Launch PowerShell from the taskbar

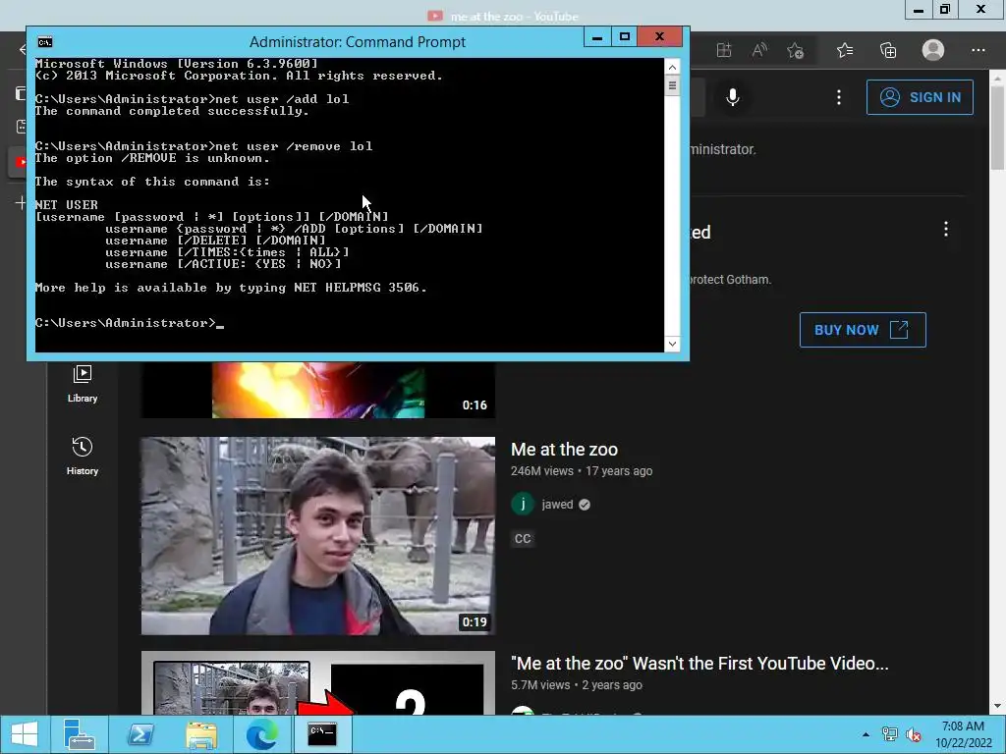point(140,734)
